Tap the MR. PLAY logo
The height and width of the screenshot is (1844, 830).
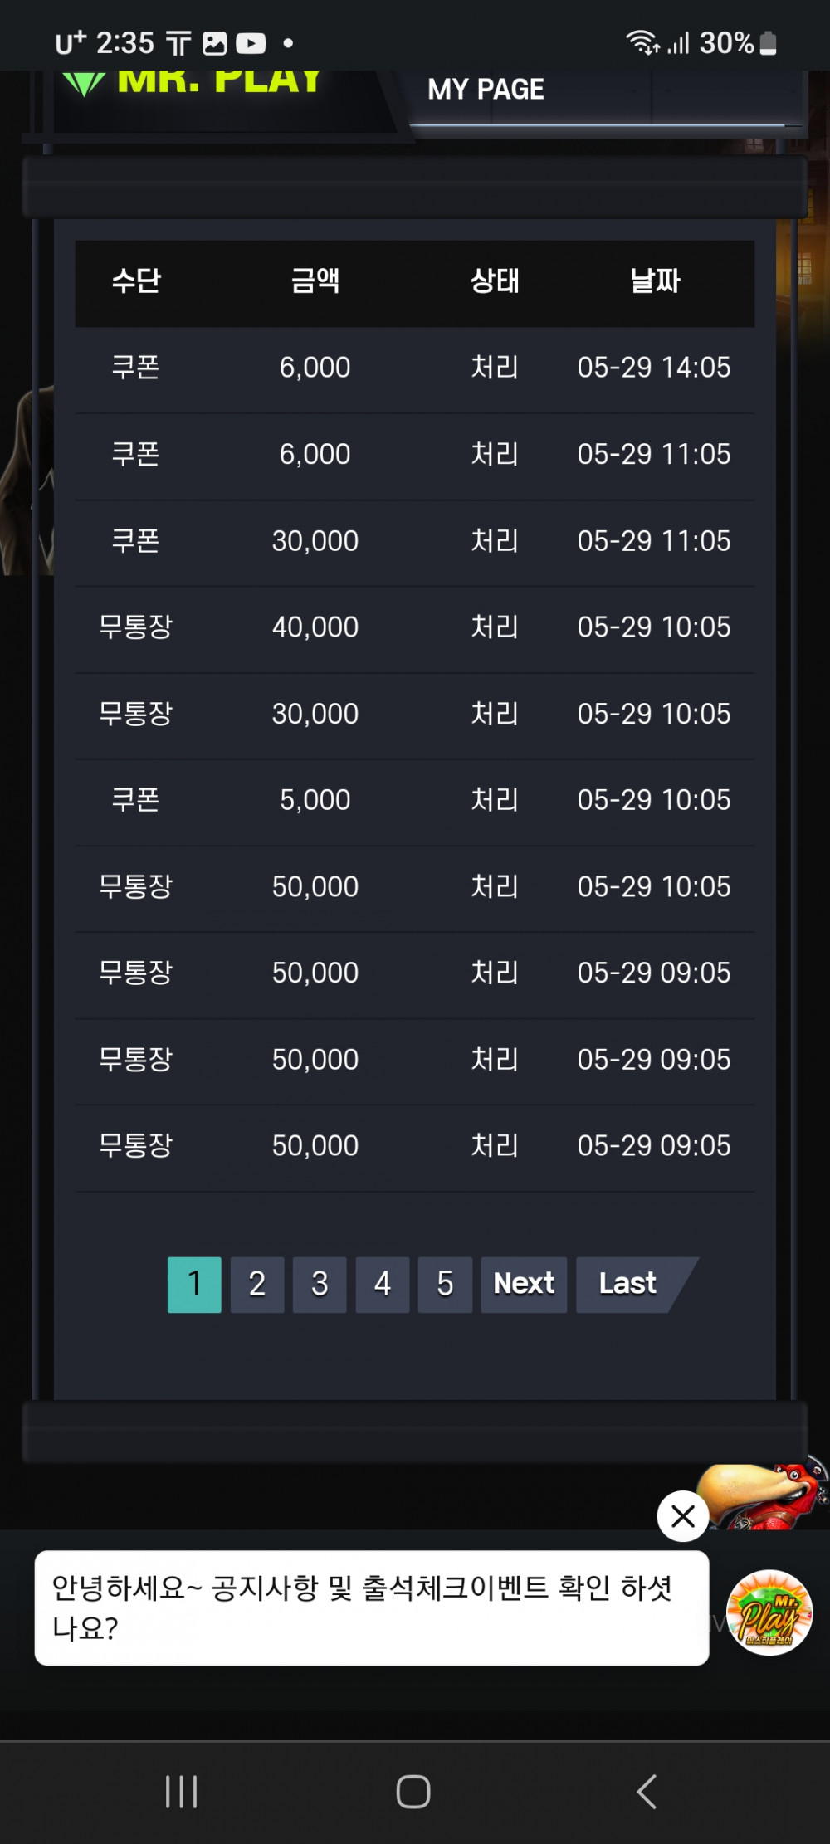[193, 83]
